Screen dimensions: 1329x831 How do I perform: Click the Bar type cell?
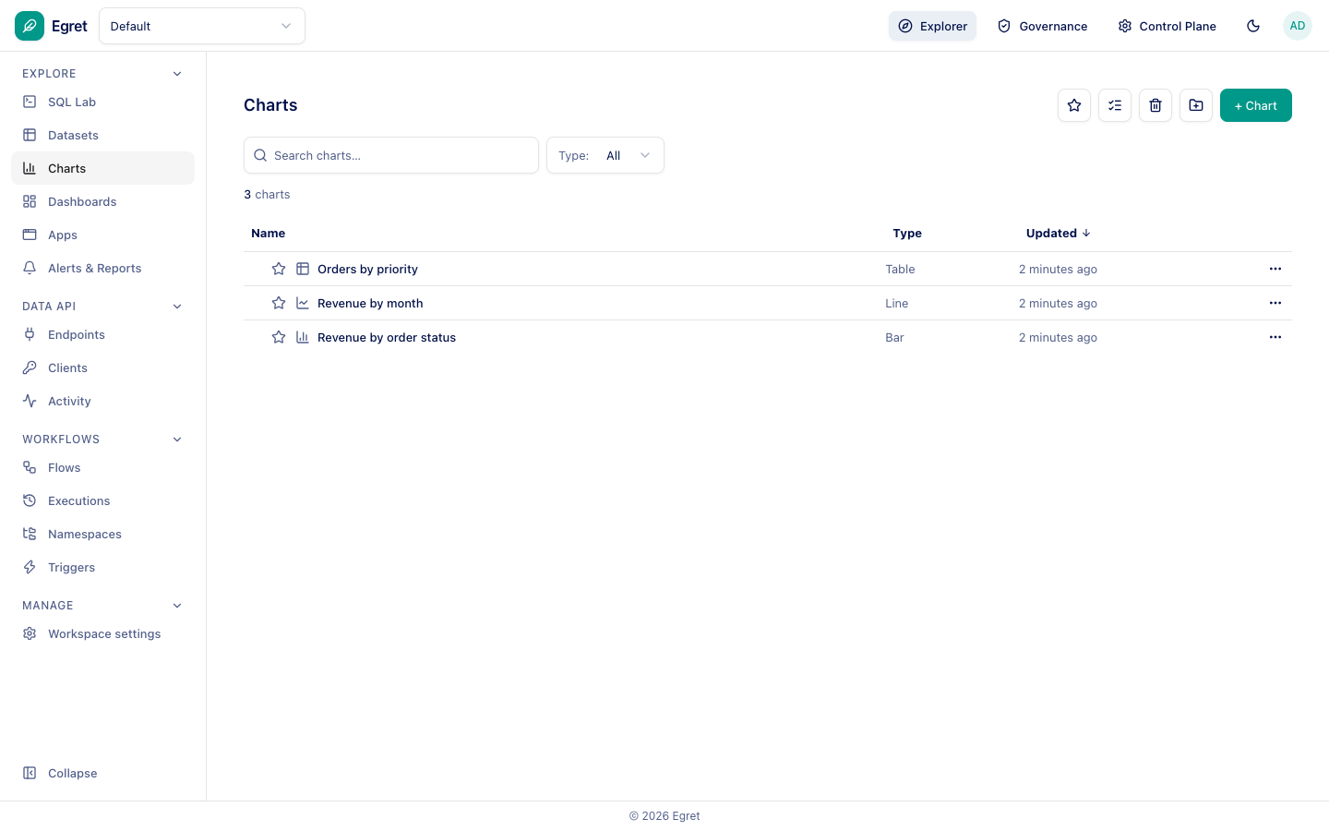[894, 337]
